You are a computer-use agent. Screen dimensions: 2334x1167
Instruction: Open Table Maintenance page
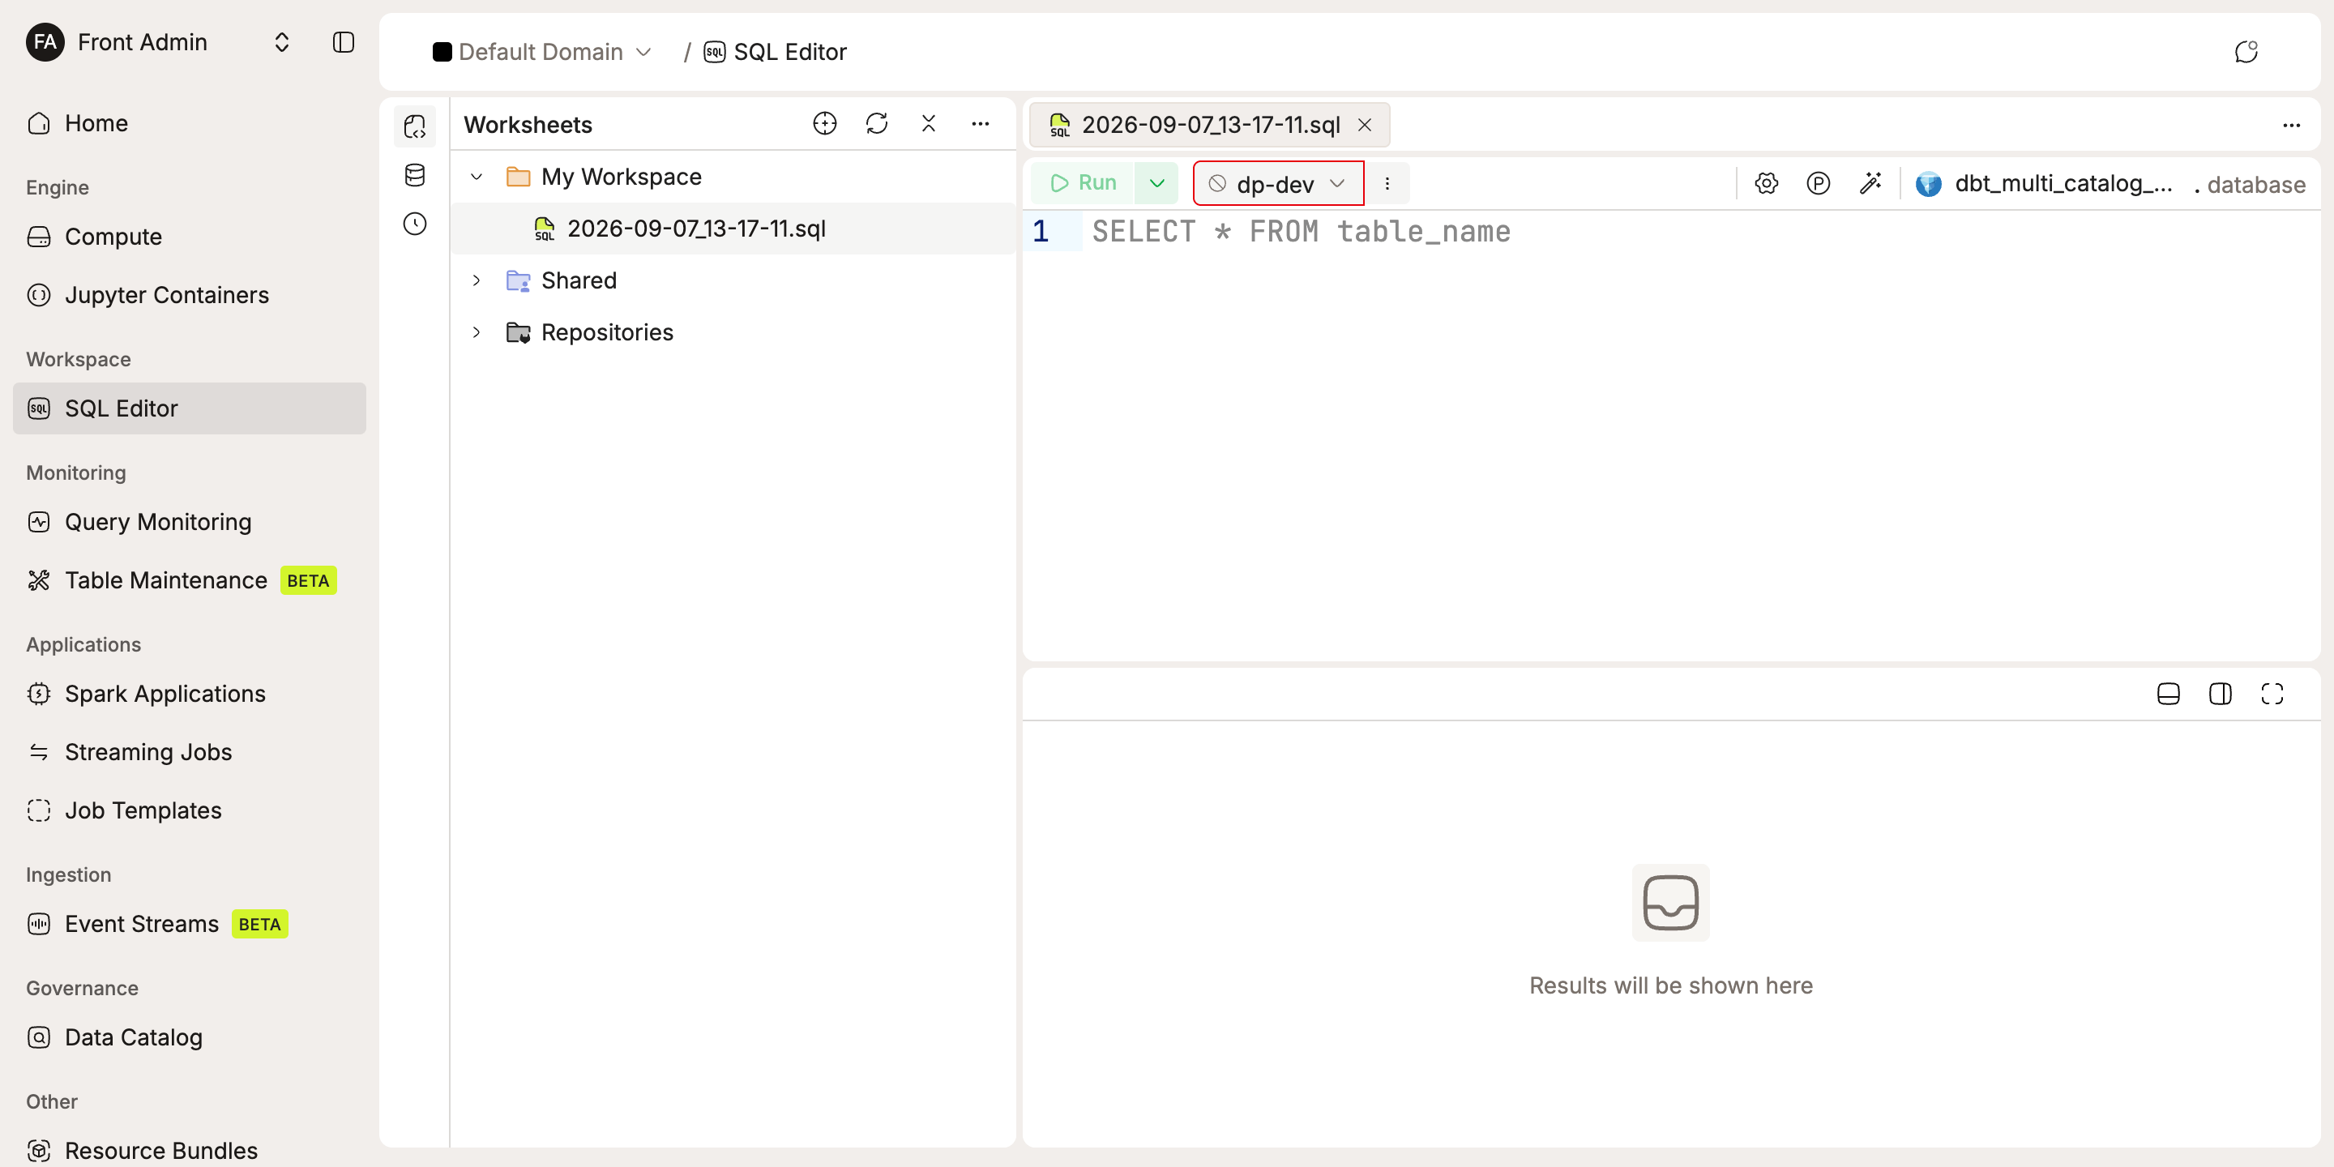pos(190,580)
